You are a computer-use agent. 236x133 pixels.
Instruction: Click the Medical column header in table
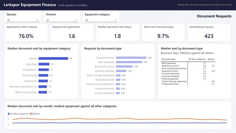(211, 59)
